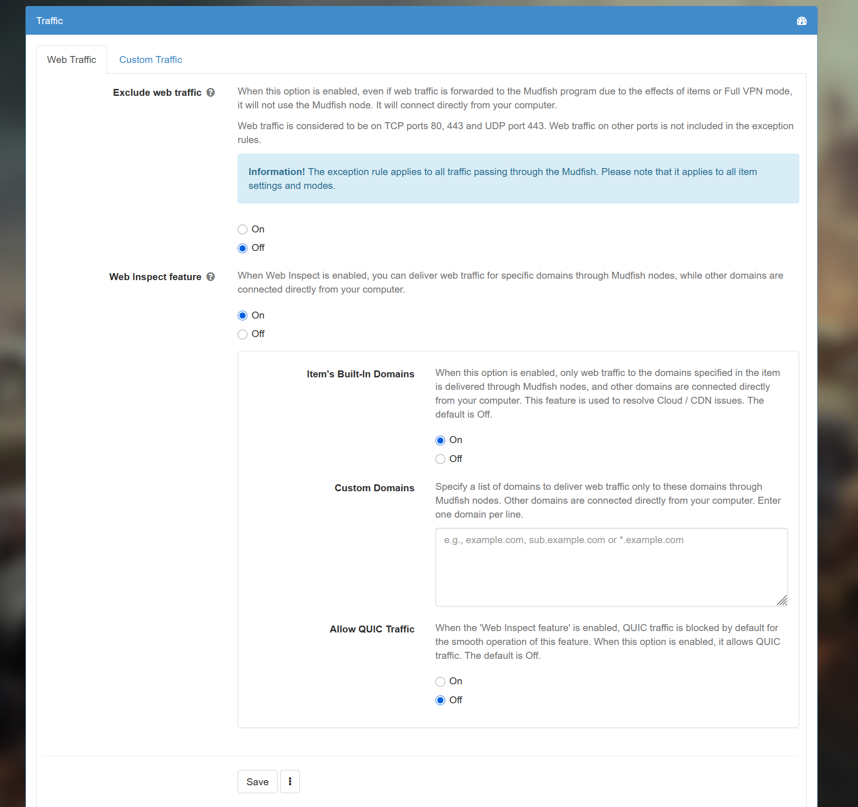Turn Web Inspect feature On
Screen dimensions: 858x807
(242, 316)
